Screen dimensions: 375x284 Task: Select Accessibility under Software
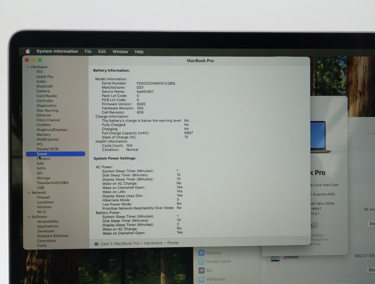(x=48, y=221)
